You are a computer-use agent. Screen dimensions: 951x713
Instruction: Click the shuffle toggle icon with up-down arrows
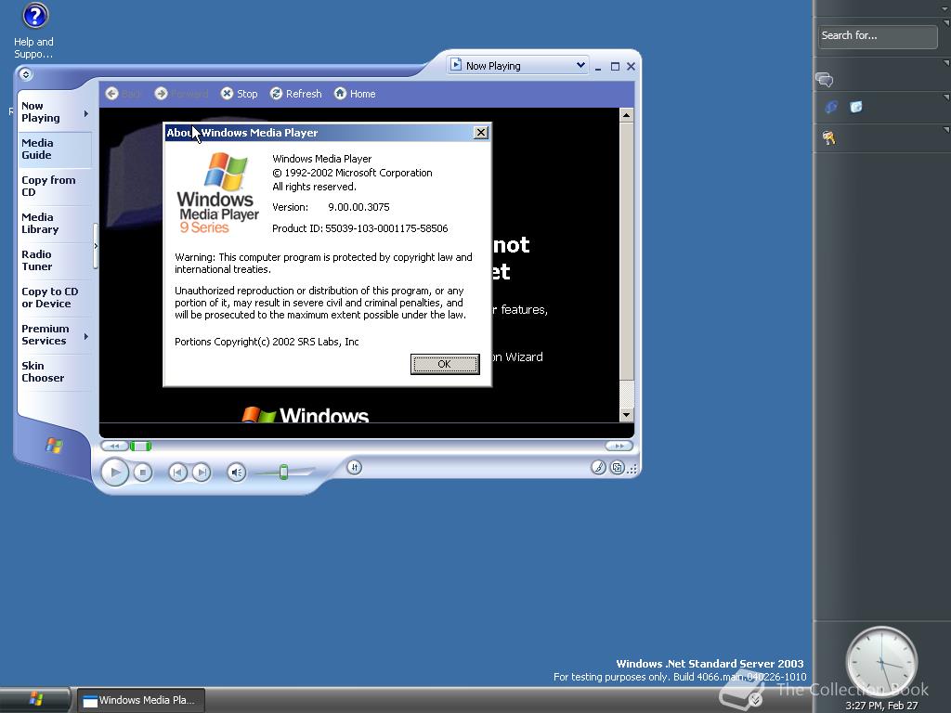coord(354,467)
